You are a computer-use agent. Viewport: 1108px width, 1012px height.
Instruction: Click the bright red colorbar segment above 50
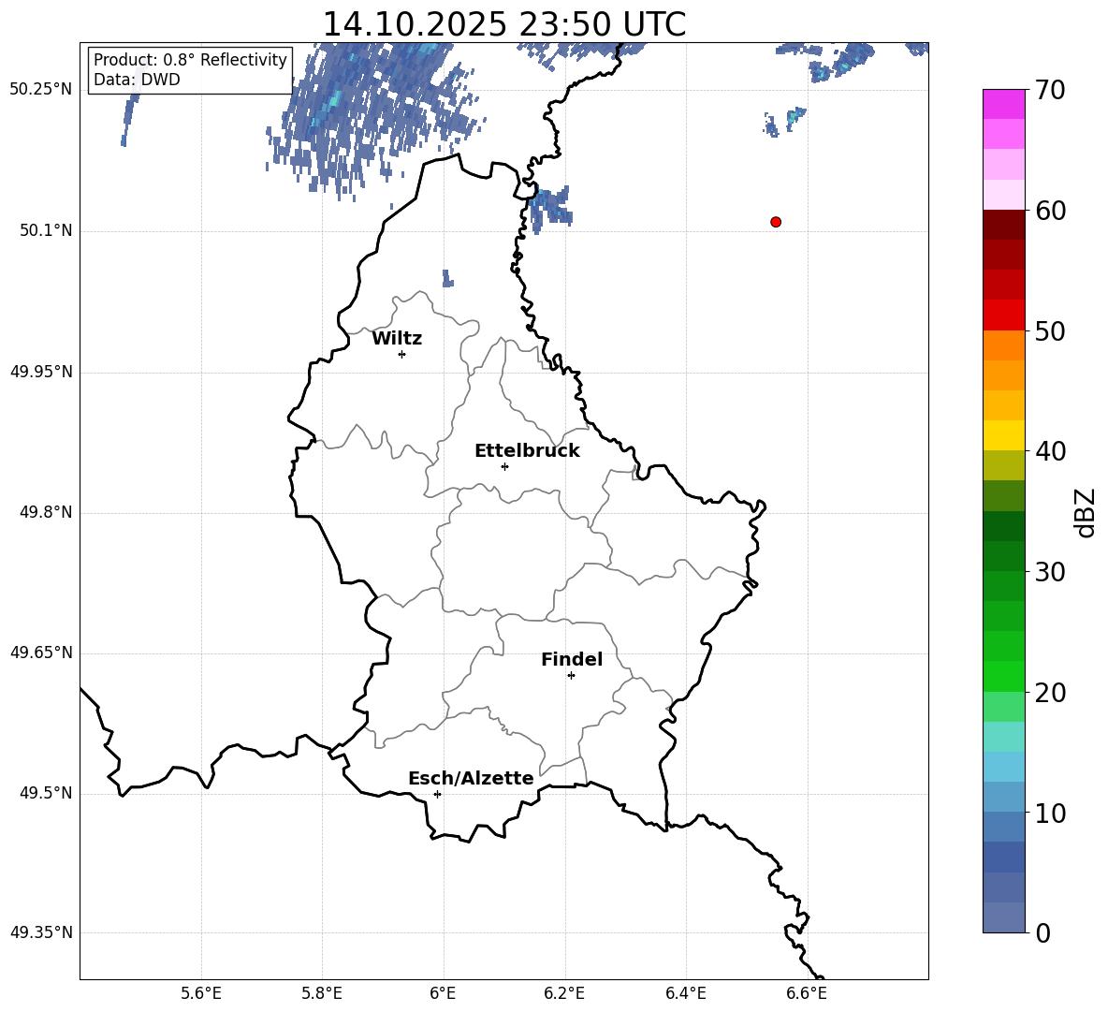pyautogui.click(x=1003, y=315)
